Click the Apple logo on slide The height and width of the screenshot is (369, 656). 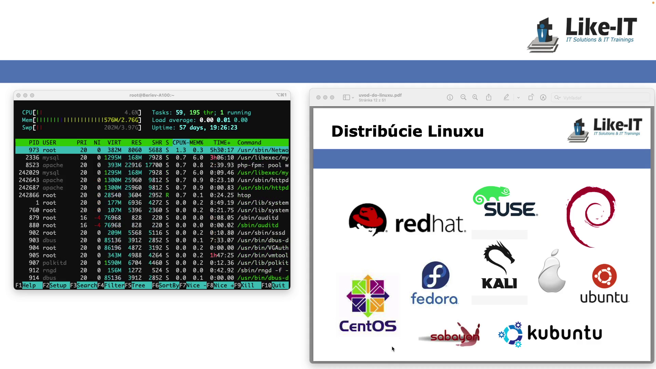(551, 271)
